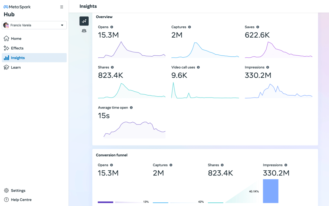Select the engagement chart view icon
This screenshot has width=329, height=206.
pyautogui.click(x=84, y=21)
